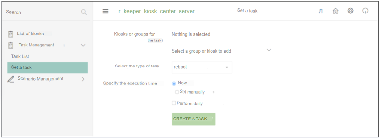The height and width of the screenshot is (138, 379).
Task: Click the power logout icon
Action: click(x=365, y=10)
